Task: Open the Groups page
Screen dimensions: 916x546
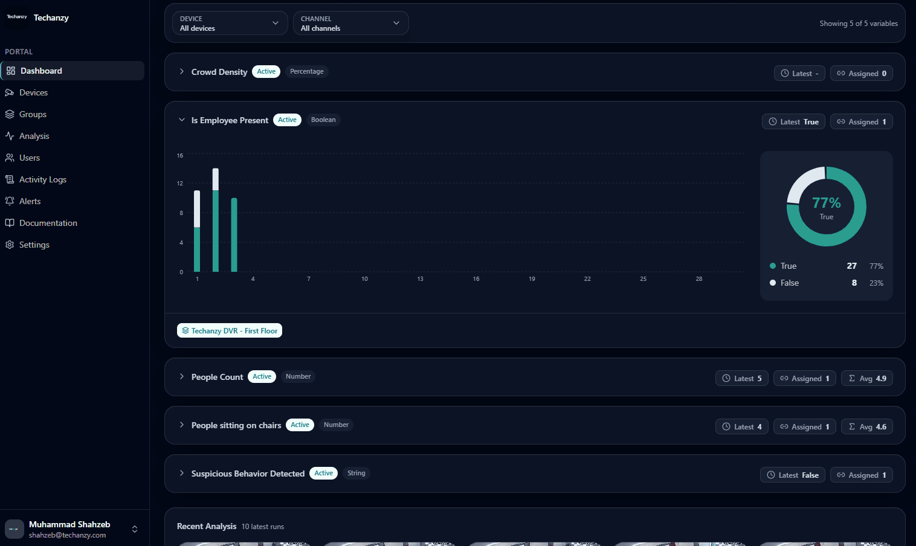Action: 73,114
